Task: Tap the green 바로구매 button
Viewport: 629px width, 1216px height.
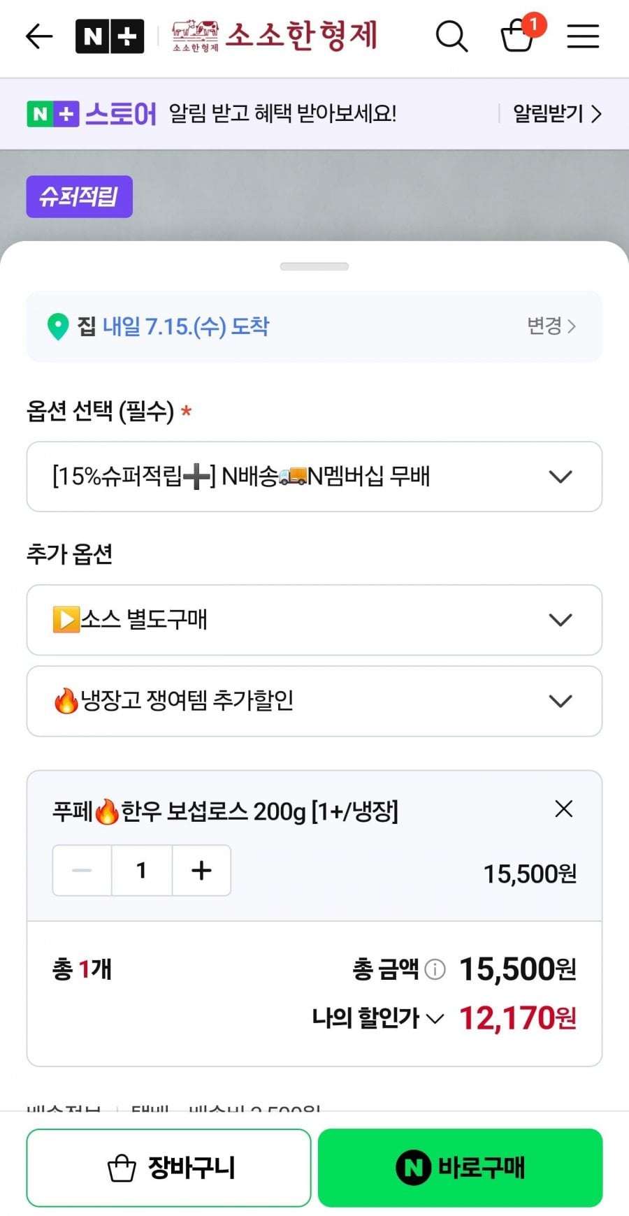Action: click(460, 1168)
